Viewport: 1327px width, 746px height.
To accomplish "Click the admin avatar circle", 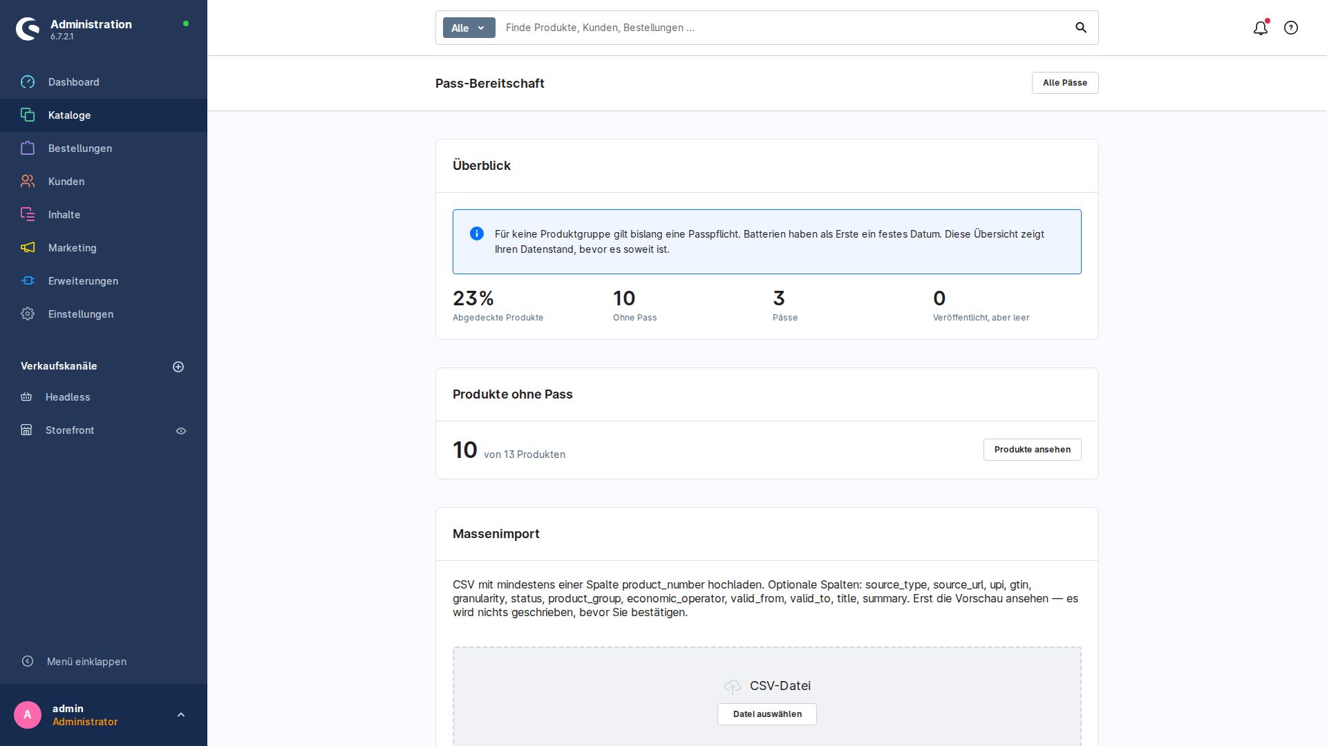I will 28,715.
